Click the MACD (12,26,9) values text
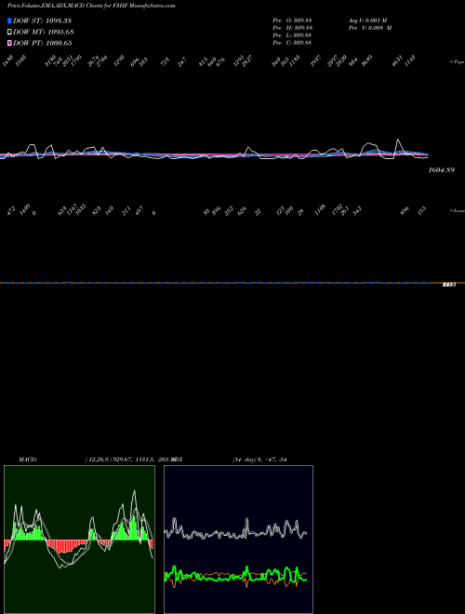The width and height of the screenshot is (465, 614). click(x=129, y=460)
